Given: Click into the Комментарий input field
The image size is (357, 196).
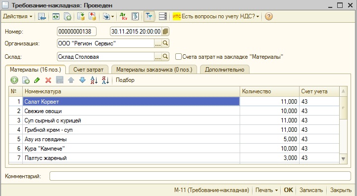Looking at the screenshot, I should tap(200, 176).
